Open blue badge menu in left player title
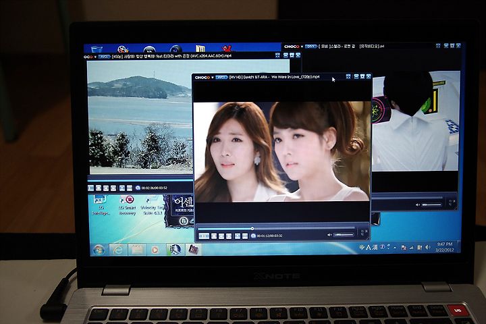Viewport: 486px width, 324px height. [x=105, y=57]
